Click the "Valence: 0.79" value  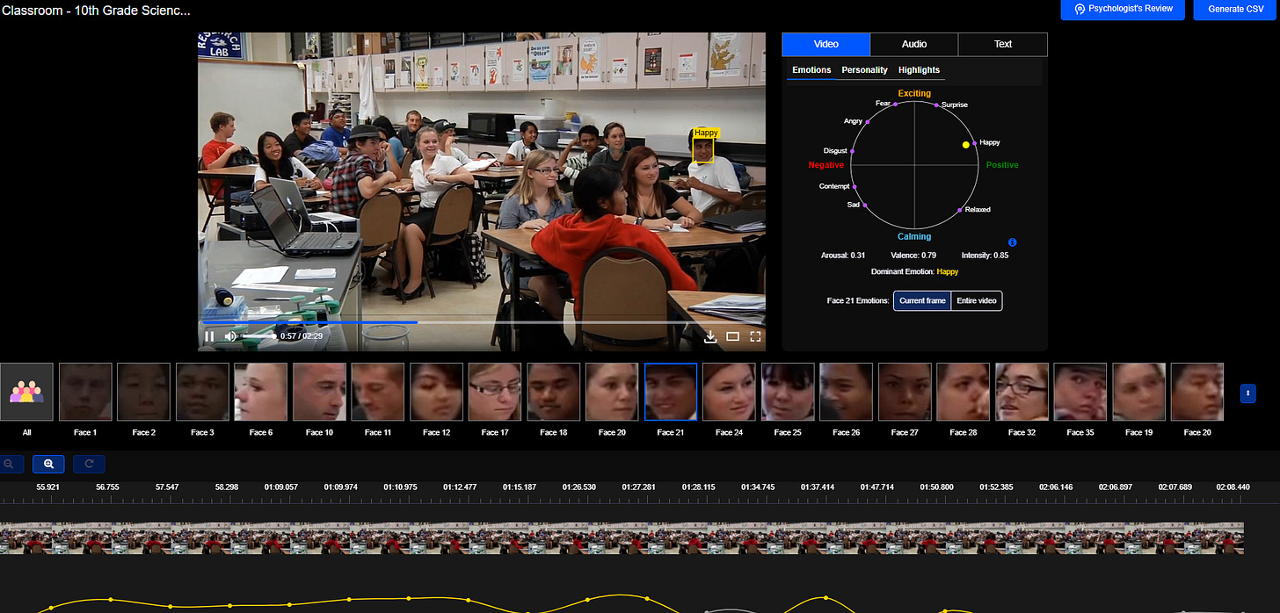coord(913,256)
